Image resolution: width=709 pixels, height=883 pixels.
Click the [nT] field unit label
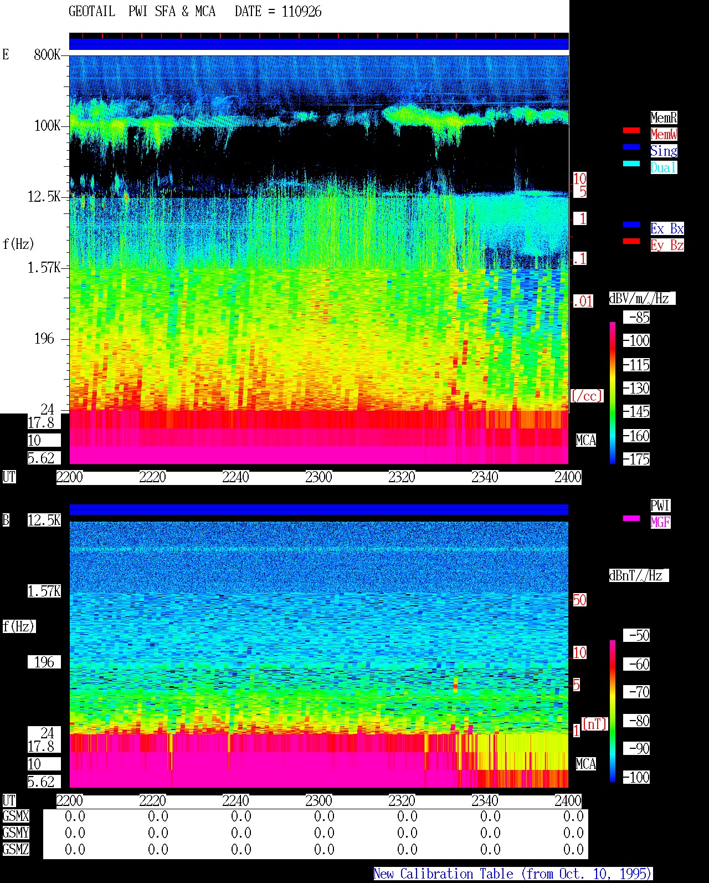coord(595,724)
